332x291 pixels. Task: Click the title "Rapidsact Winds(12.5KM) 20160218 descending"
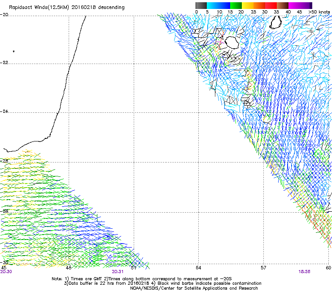point(67,8)
